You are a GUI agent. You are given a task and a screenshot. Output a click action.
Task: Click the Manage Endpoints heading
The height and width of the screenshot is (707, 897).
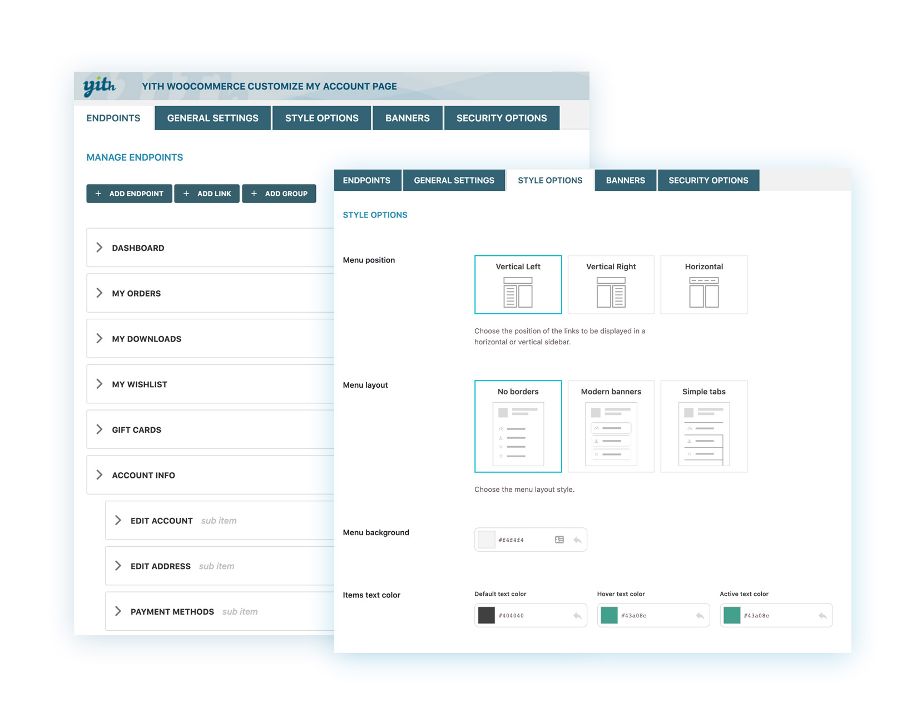[x=135, y=157]
